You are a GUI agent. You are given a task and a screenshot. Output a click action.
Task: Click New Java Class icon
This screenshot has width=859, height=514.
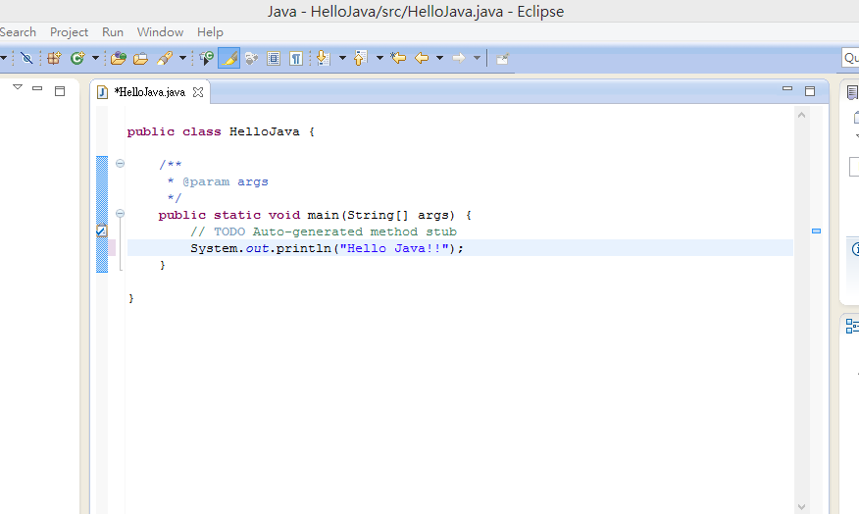pyautogui.click(x=77, y=58)
